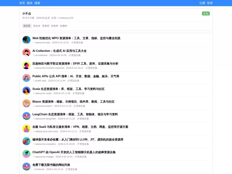Click the 小不点 forum title
The height and width of the screenshot is (174, 232).
point(27,14)
